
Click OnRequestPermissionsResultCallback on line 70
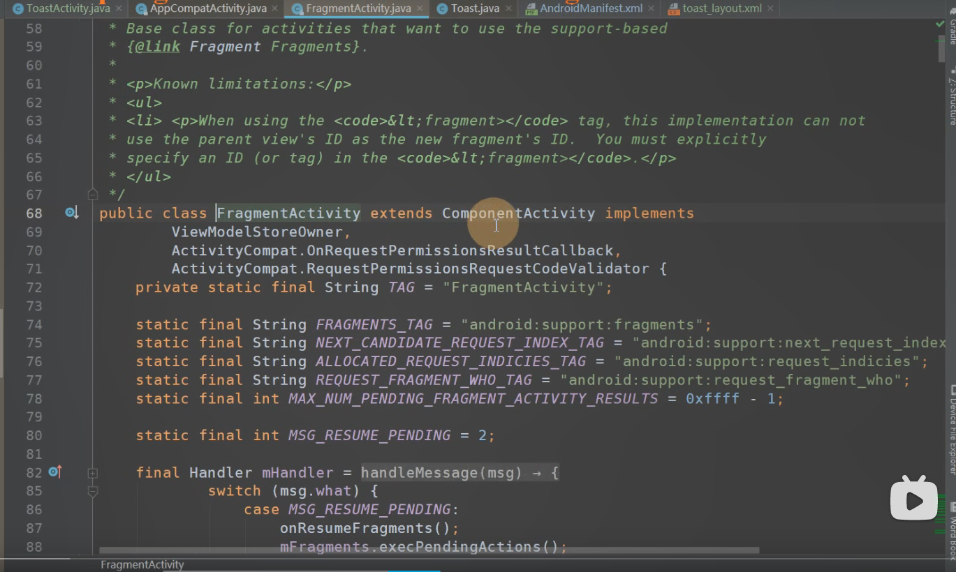459,250
